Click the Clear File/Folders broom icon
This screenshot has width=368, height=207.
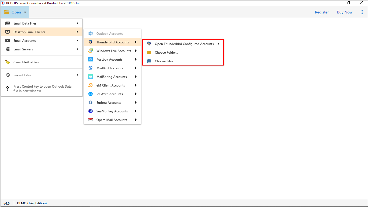(8, 62)
